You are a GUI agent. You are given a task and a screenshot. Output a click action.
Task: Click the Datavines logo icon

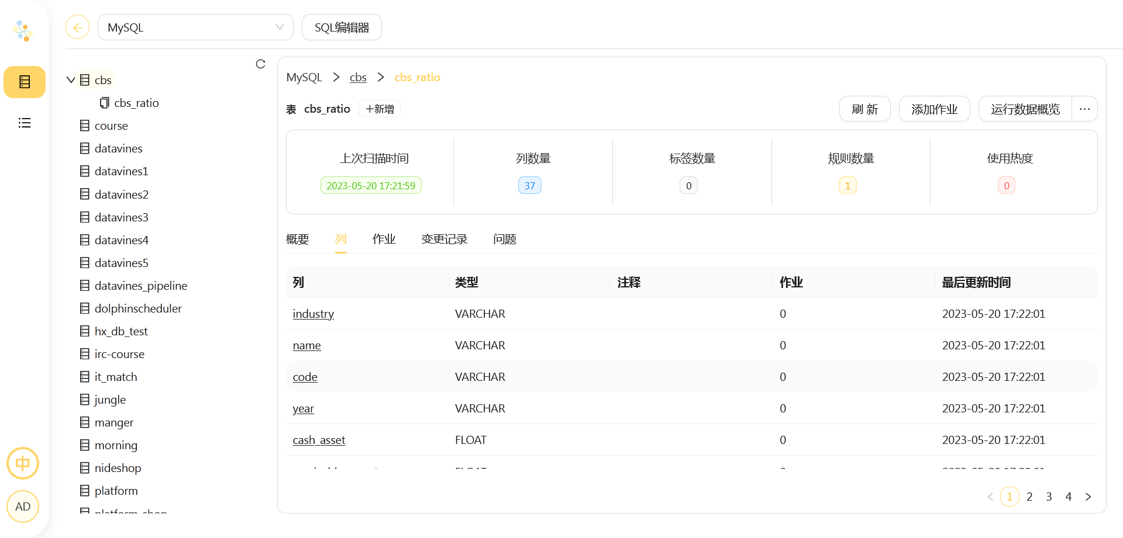click(x=22, y=30)
